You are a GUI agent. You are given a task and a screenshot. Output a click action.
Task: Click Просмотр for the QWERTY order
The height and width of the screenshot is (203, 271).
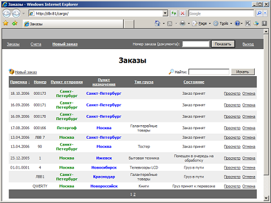coord(232,186)
